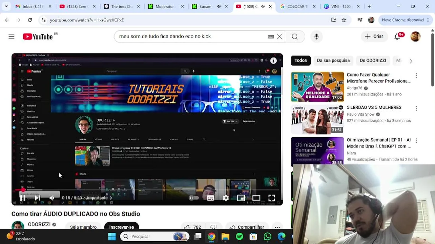Viewport: 435px width, 244px height.
Task: Mute audio on the Stream tab speaker icon
Action: [x=219, y=6]
